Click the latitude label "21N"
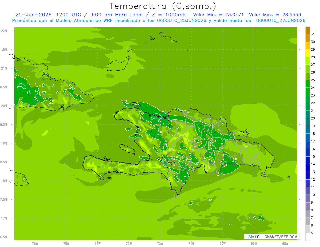This screenshot has height=247, width=320. pos(4,68)
